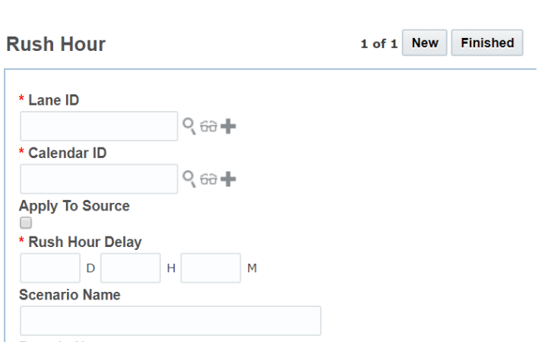Click the Rush Hour Delay hours field
The height and width of the screenshot is (342, 554).
[131, 268]
